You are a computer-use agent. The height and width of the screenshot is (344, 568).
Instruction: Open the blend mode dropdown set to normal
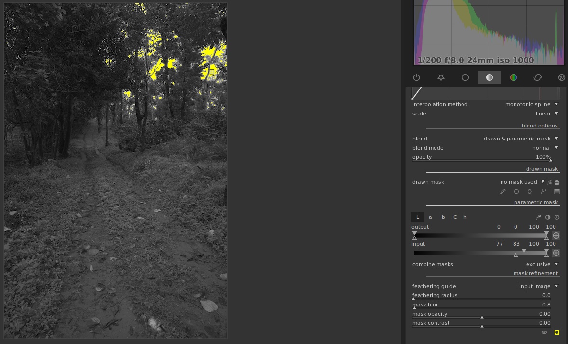pos(545,148)
